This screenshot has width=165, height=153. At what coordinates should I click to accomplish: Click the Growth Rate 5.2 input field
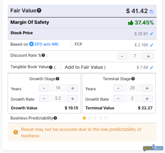point(58,98)
